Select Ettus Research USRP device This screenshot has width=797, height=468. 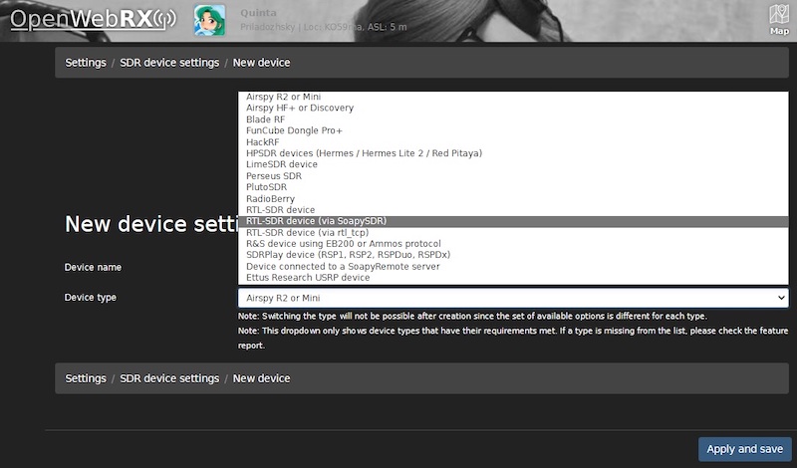pos(513,278)
